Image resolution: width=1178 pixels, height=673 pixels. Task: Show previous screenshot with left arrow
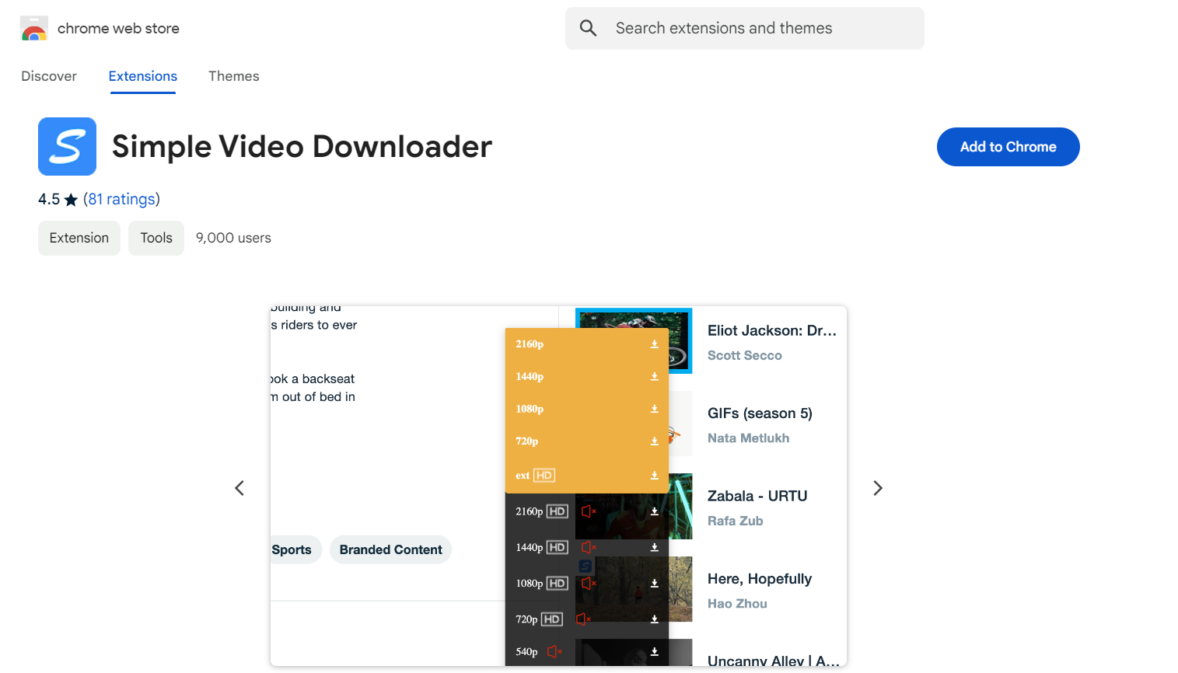239,488
